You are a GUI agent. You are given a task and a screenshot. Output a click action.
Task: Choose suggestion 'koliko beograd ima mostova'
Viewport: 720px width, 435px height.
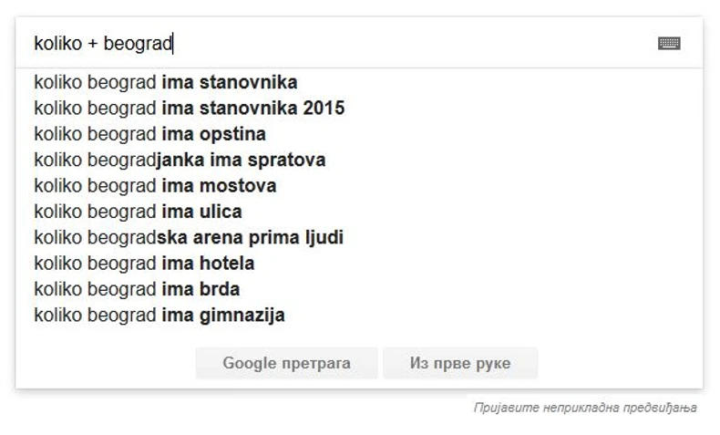[x=155, y=186]
